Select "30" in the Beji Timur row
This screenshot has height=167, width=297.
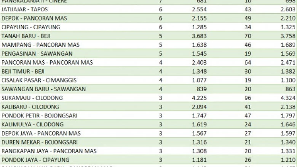click(x=248, y=71)
